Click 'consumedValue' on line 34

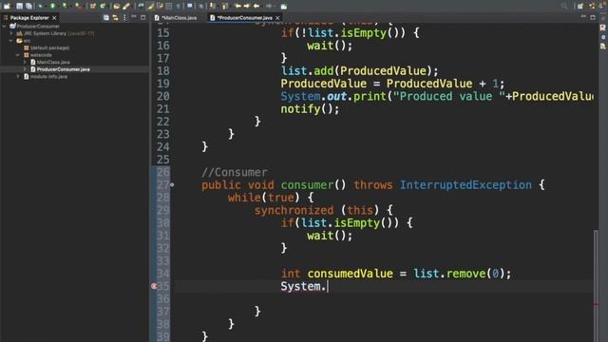(351, 274)
